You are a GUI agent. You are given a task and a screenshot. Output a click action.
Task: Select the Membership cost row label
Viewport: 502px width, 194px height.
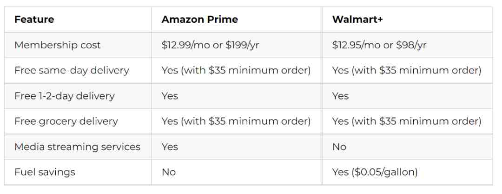58,45
